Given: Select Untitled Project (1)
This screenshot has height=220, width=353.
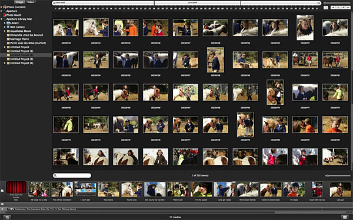Looking at the screenshot, I should click(22, 51).
